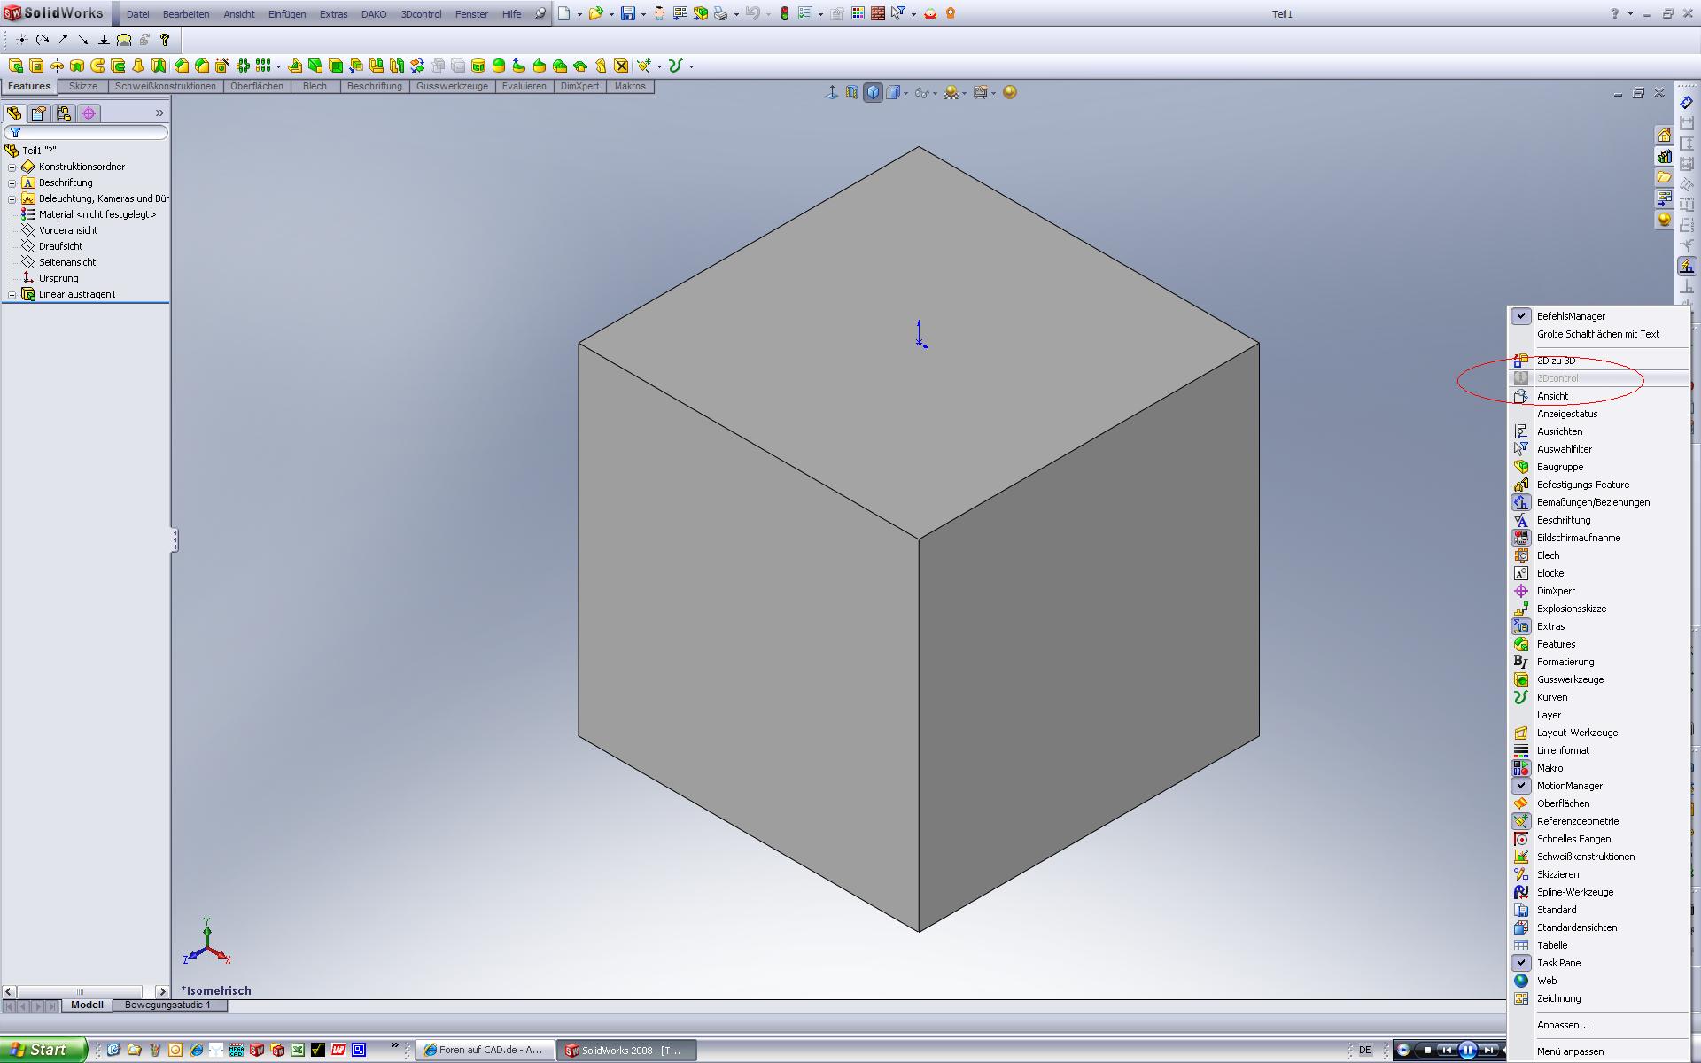
Task: Click the yellow help question mark icon
Action: pyautogui.click(x=164, y=39)
